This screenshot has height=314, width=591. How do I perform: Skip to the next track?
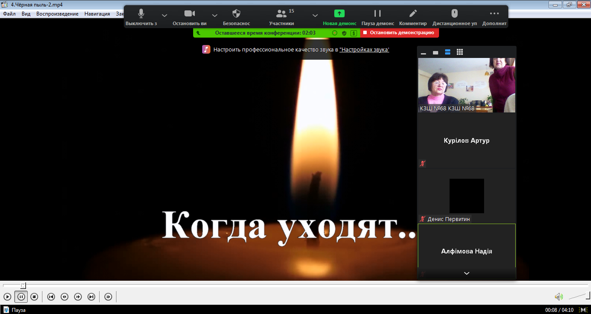coord(91,297)
